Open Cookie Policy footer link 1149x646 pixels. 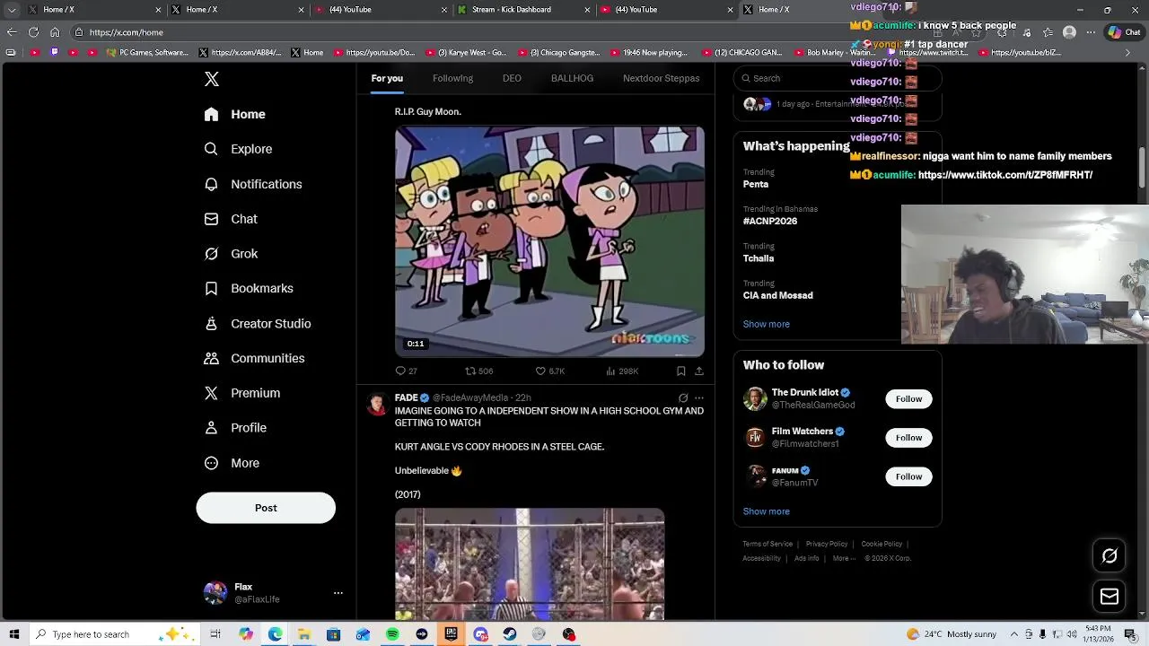881,544
